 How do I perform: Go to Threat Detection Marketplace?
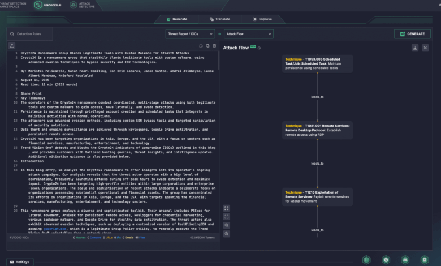pos(13,5)
